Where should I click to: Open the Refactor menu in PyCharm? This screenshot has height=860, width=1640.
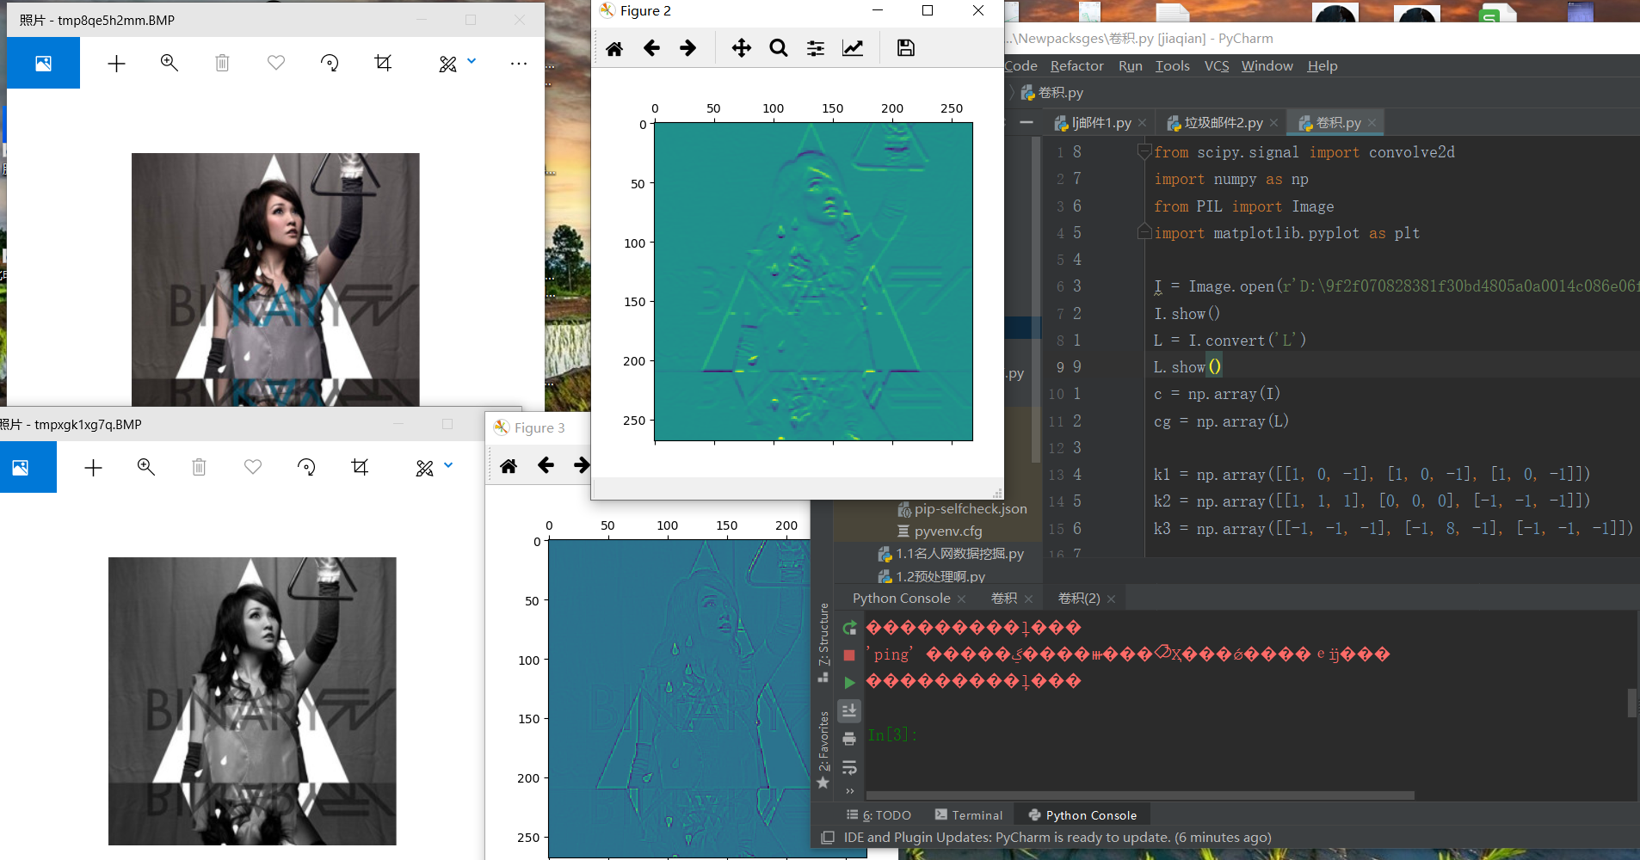pyautogui.click(x=1076, y=66)
